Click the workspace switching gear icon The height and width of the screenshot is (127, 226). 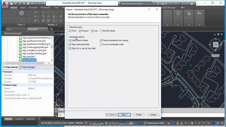click(x=192, y=123)
